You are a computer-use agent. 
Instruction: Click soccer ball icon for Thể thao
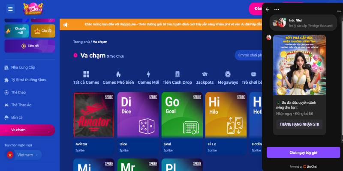click(6, 92)
